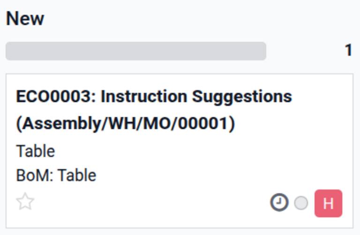Image resolution: width=360 pixels, height=235 pixels.
Task: Open the assignee H badge on ECO card
Action: coord(328,203)
